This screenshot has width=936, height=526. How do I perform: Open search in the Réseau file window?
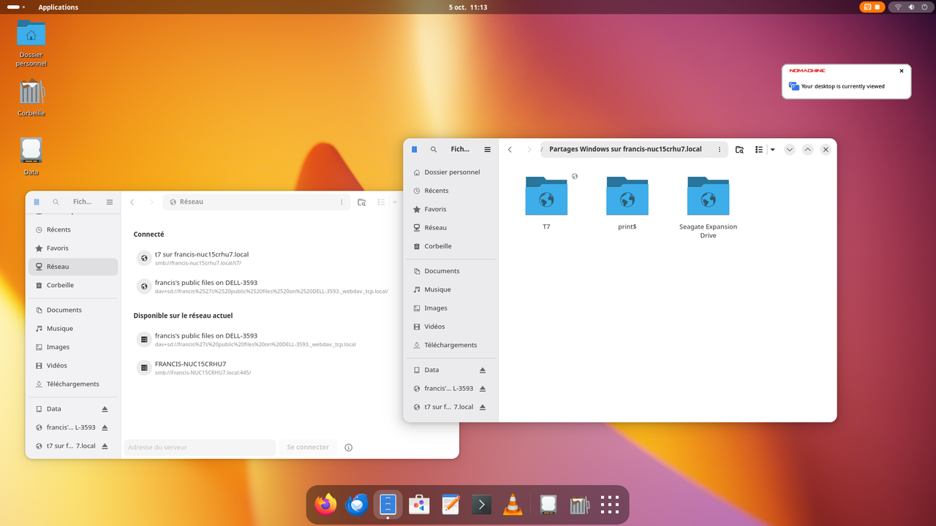(x=56, y=202)
